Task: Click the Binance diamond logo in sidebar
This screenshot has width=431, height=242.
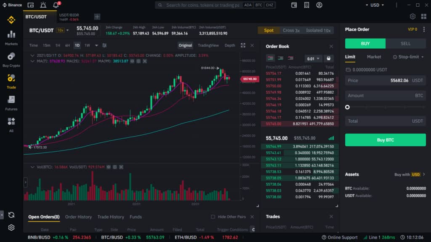Action: pos(11,20)
